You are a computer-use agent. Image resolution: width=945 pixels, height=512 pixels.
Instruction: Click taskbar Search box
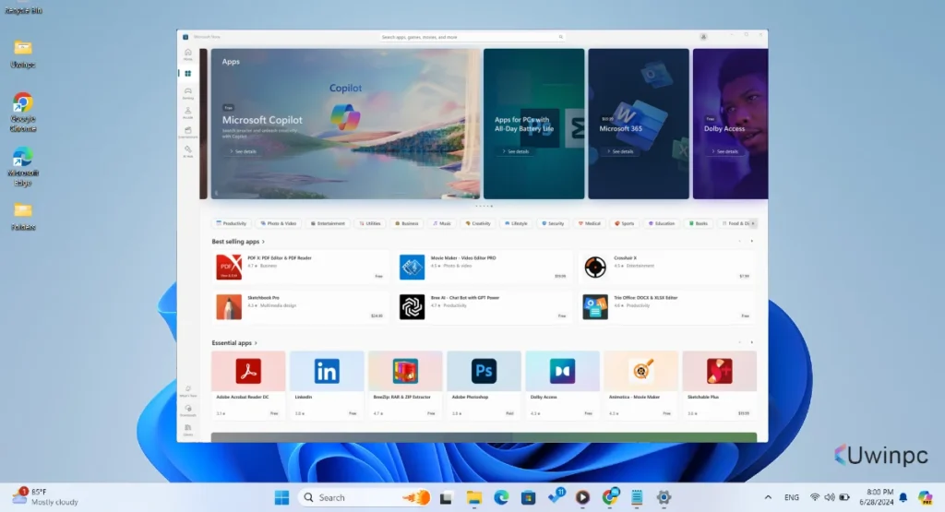coord(364,497)
